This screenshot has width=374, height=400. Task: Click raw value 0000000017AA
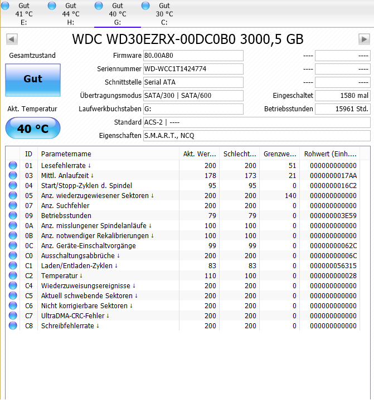tap(333, 175)
